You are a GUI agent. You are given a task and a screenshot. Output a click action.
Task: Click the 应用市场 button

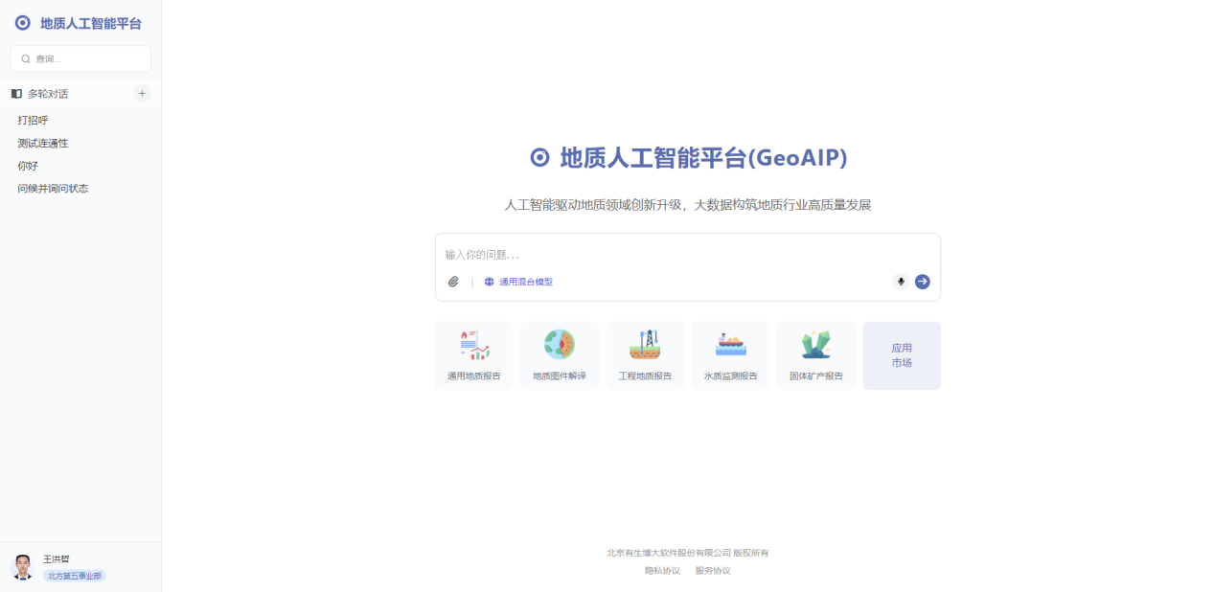tap(902, 355)
